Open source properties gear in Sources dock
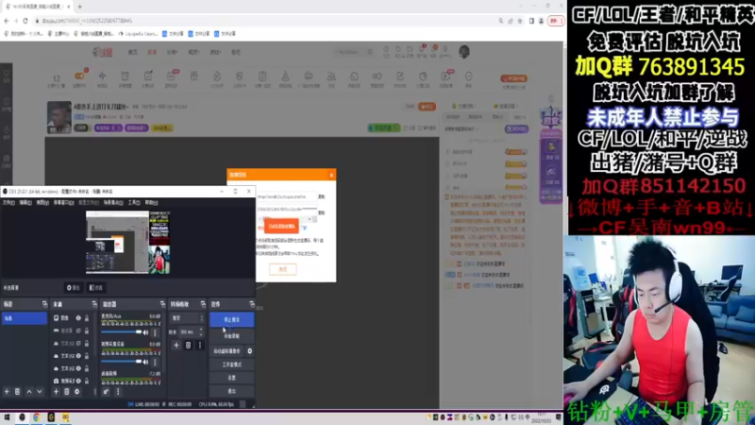 (77, 392)
